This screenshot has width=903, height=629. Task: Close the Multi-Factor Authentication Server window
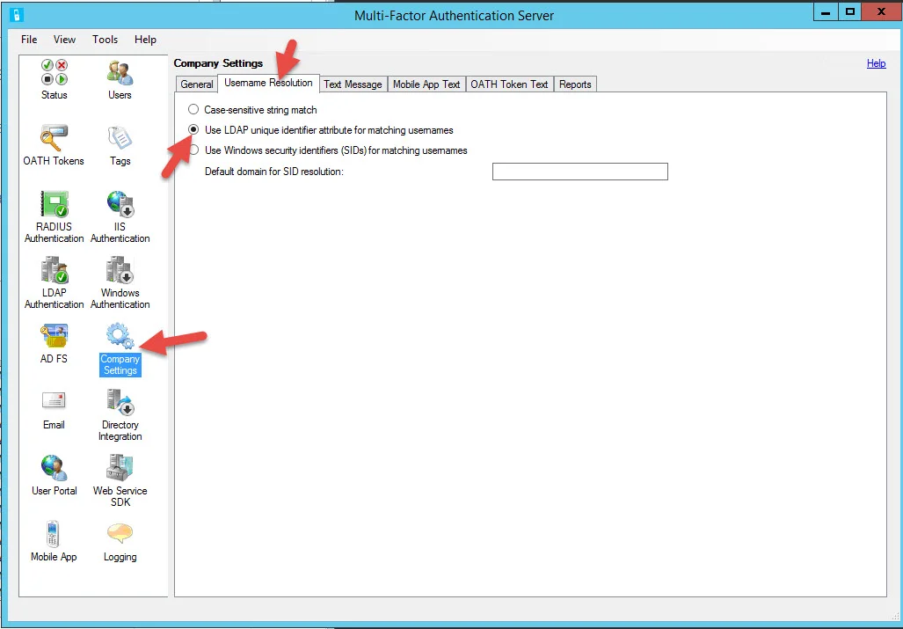click(881, 12)
